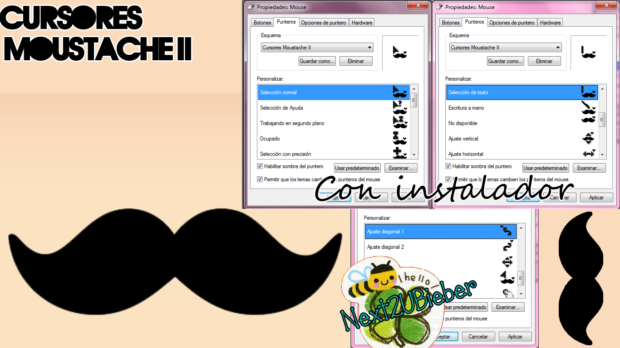Click the Selección de texto I-beam cursor icon
The height and width of the screenshot is (348, 620).
coord(588,92)
